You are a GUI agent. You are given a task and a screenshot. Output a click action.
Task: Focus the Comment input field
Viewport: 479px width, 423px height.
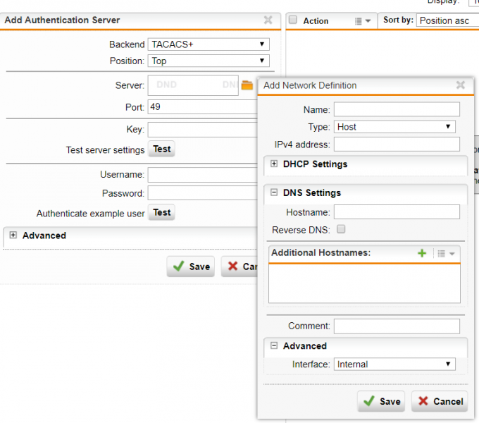[x=397, y=326]
